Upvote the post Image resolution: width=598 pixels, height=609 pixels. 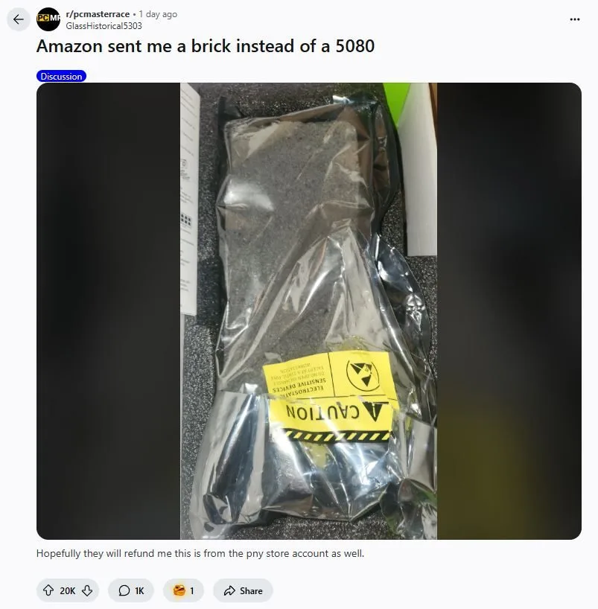pyautogui.click(x=48, y=590)
